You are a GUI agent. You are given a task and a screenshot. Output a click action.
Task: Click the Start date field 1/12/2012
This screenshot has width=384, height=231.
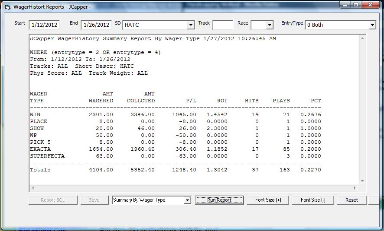tap(44, 25)
